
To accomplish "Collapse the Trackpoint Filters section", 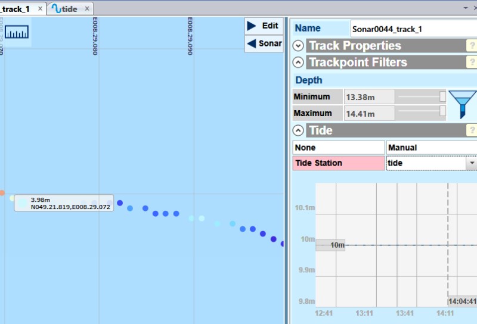I will 299,63.
